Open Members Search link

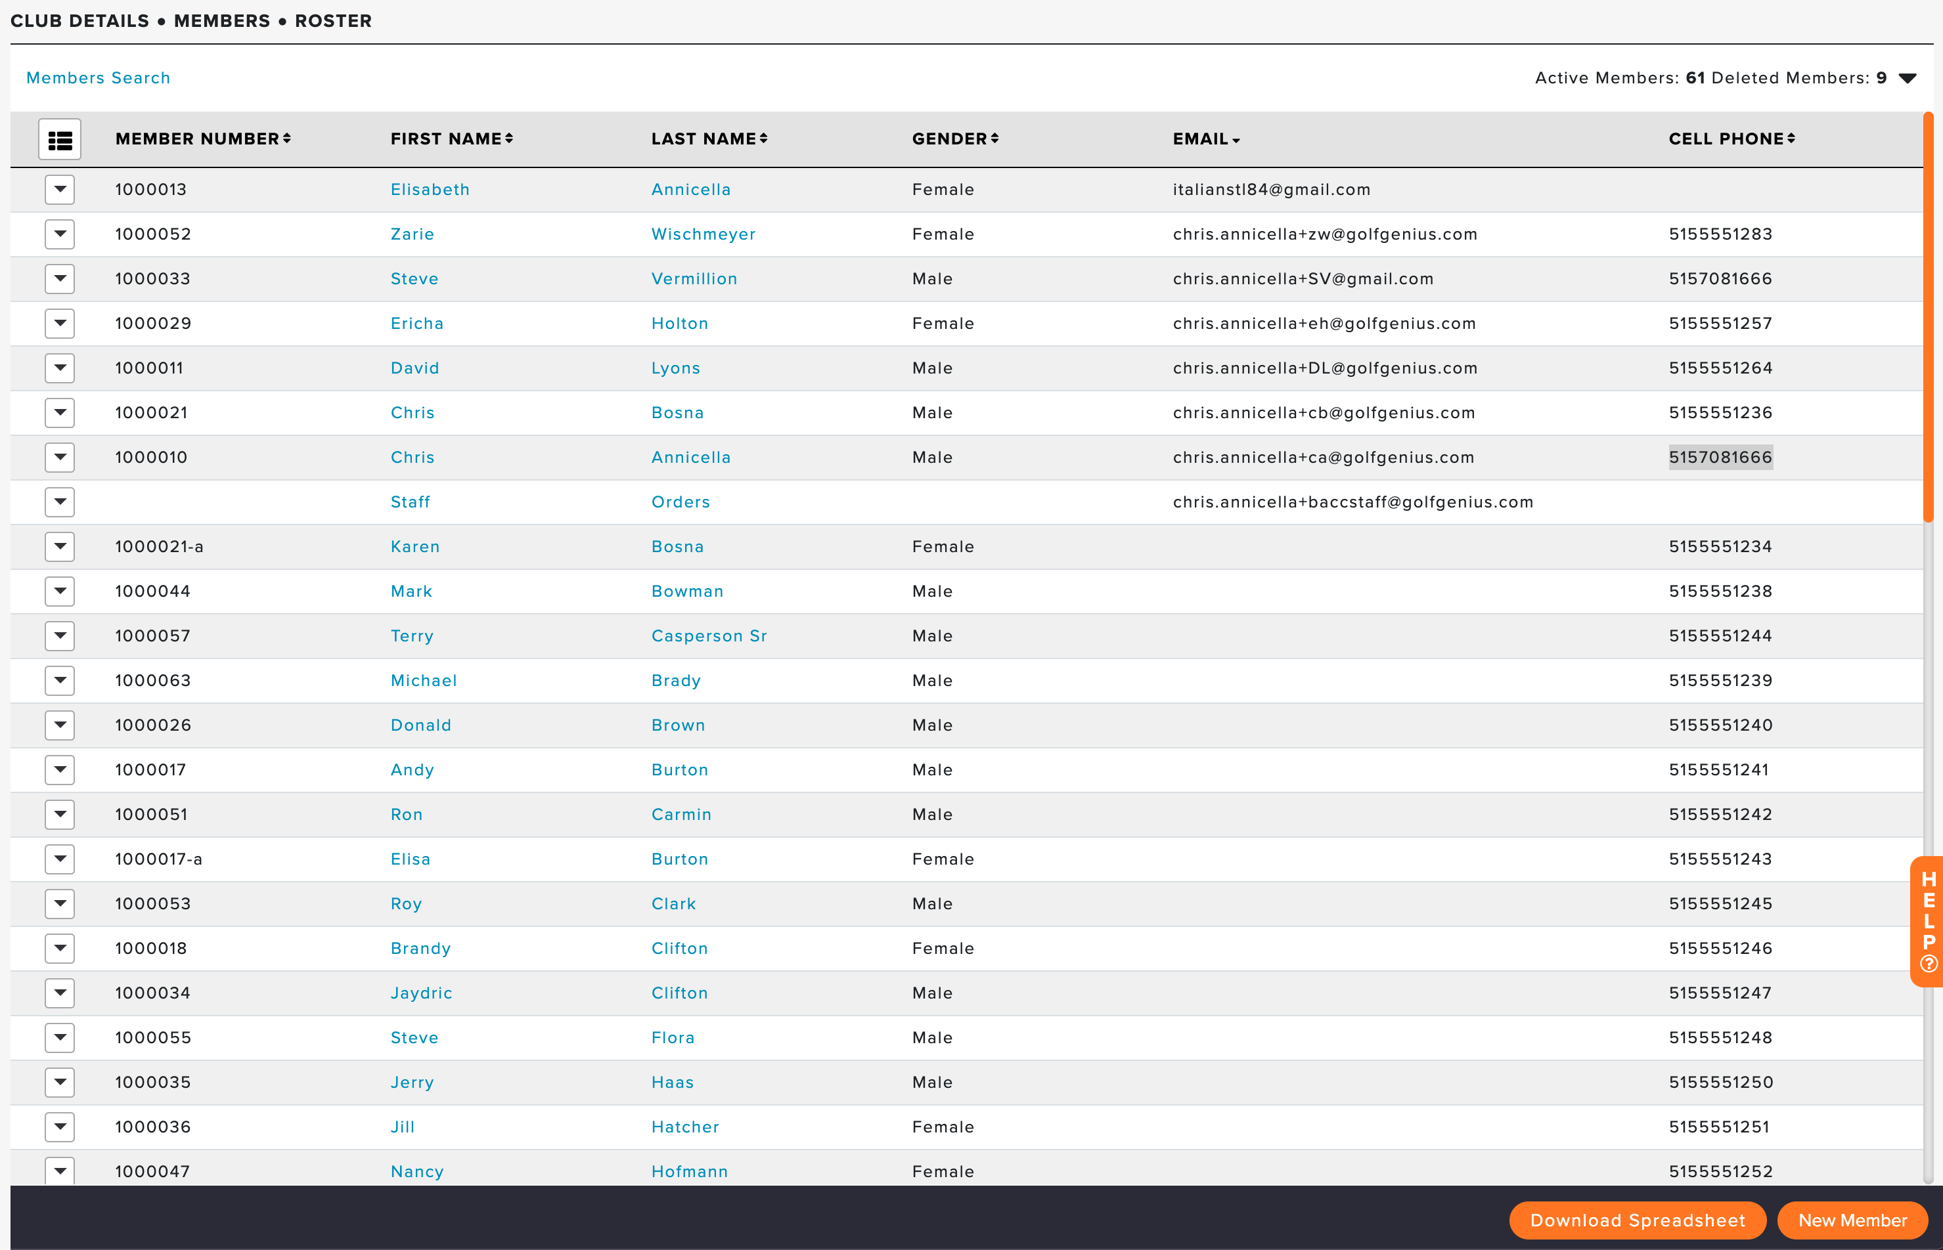click(x=99, y=78)
